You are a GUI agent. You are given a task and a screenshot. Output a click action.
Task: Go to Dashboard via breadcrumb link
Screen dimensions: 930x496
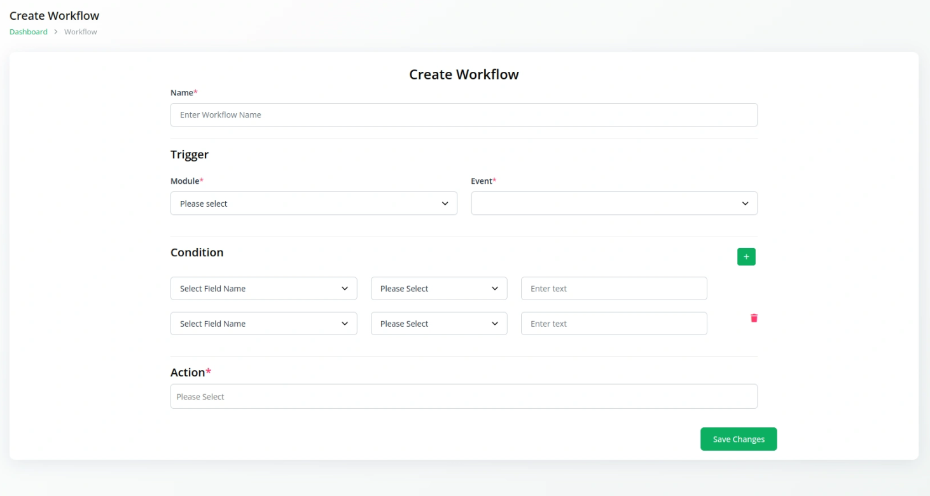(x=29, y=32)
